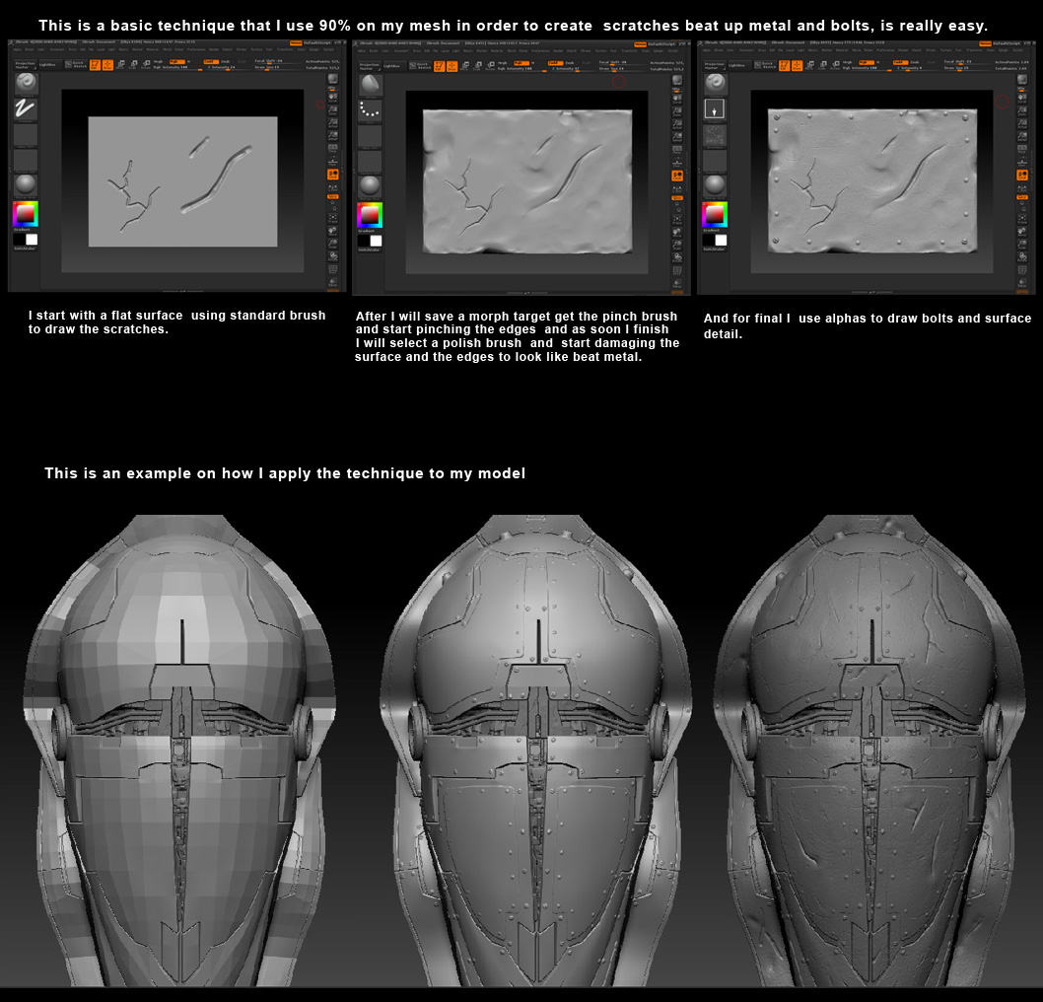
Task: Select Rotate transform icon in first ZBrush window
Action: coord(146,64)
